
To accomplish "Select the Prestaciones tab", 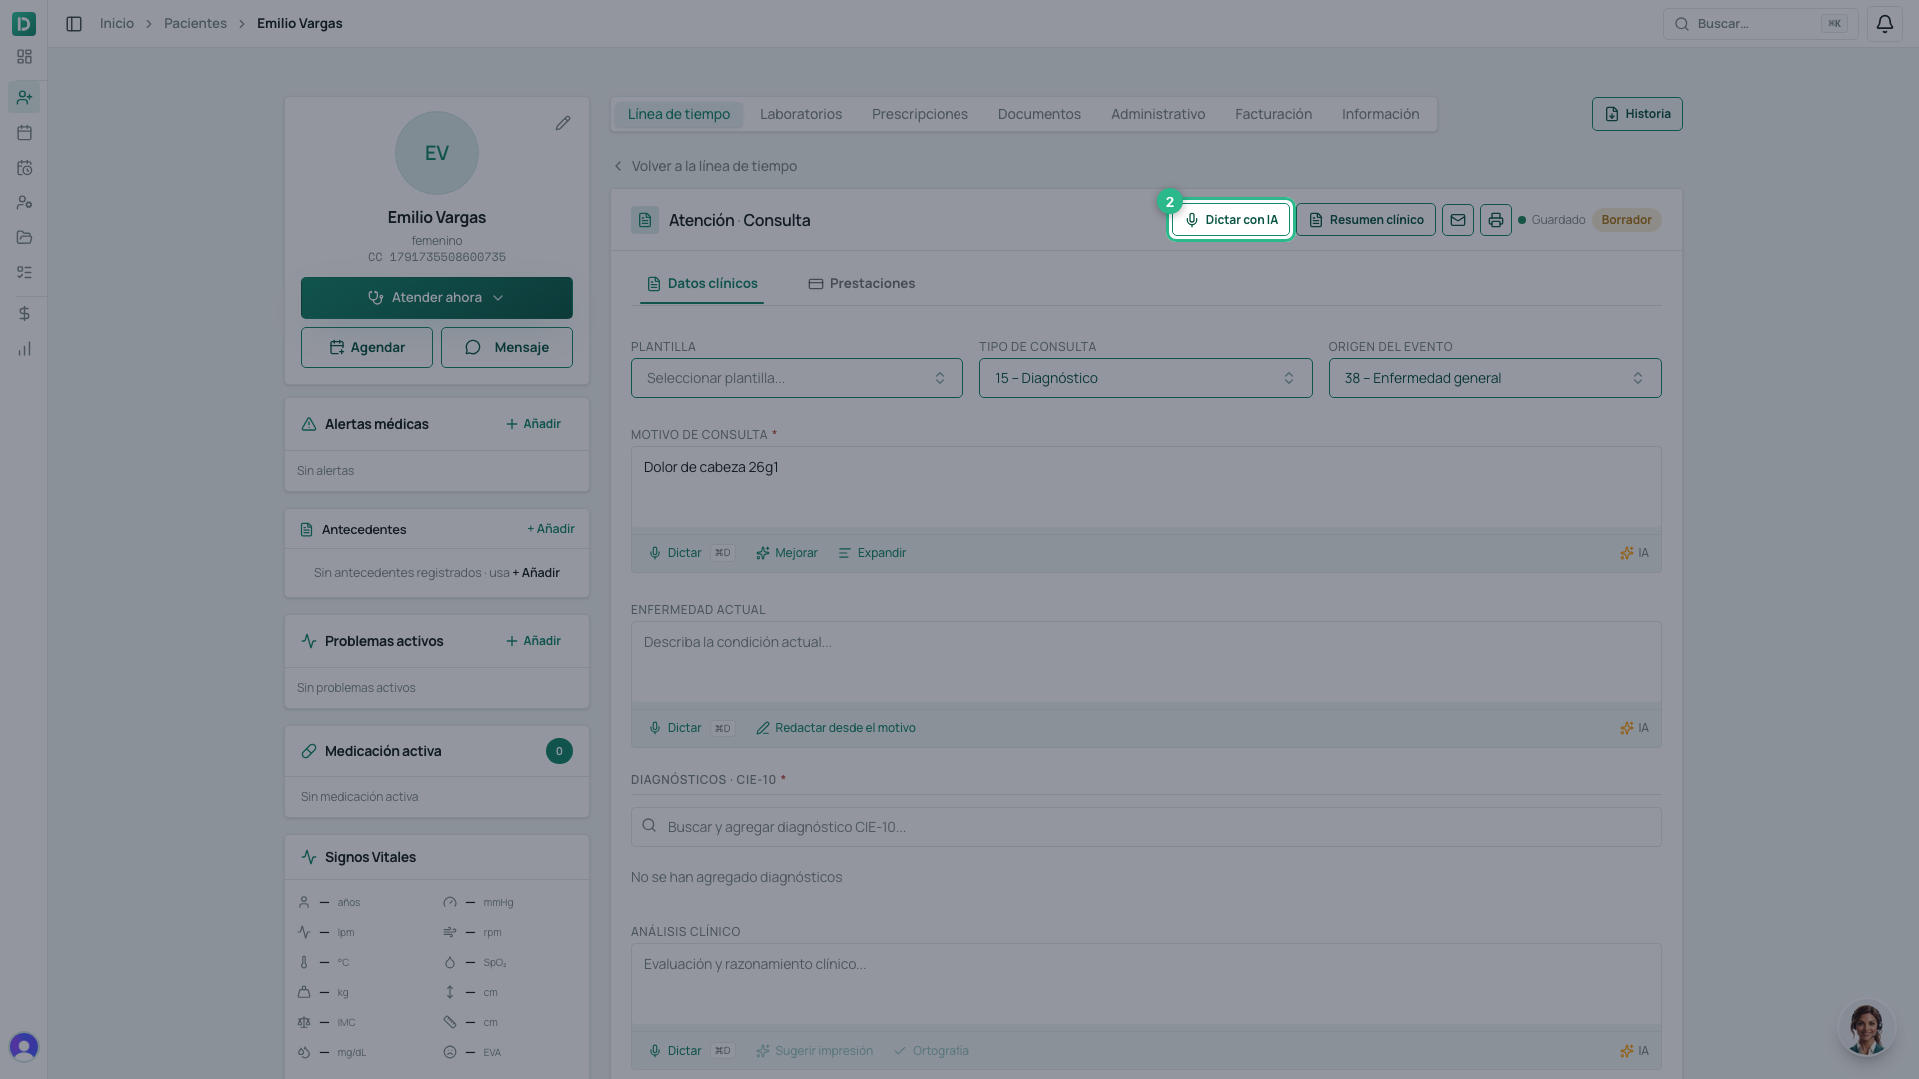I will [x=861, y=284].
